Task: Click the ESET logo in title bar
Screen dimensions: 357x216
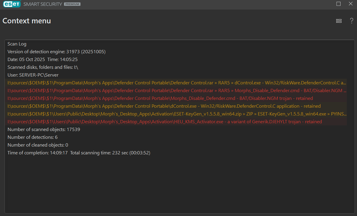Action: [12, 4]
